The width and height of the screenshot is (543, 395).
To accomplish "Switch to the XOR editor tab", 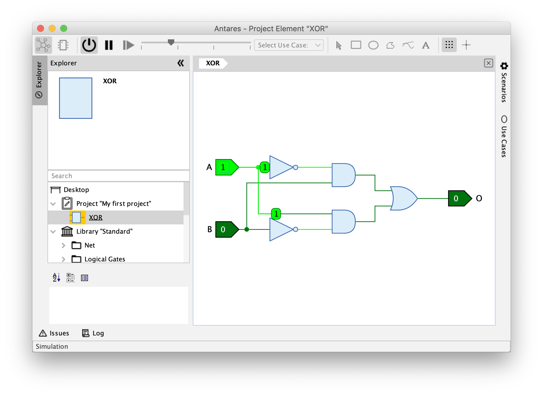I will pos(213,63).
